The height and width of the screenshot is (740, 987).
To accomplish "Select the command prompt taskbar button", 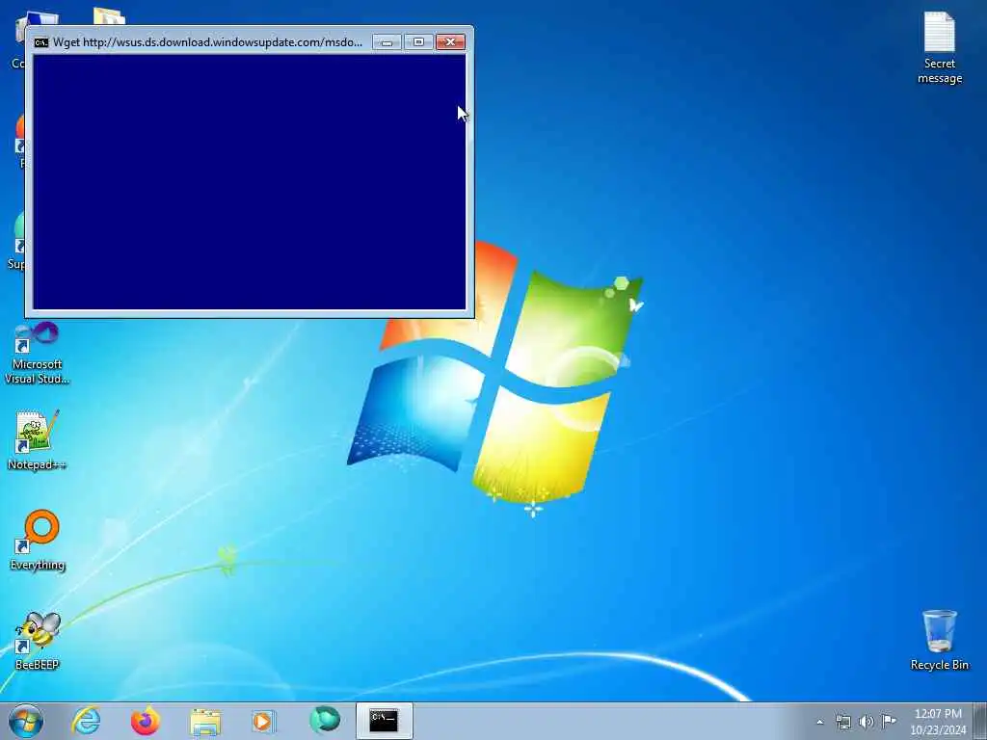I will [384, 721].
